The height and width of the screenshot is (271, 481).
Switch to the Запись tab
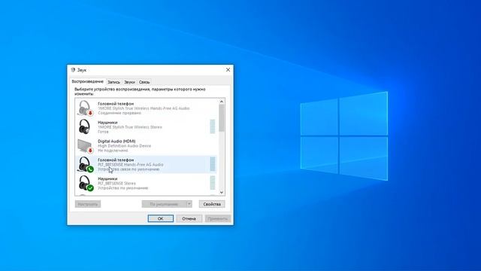(x=113, y=82)
